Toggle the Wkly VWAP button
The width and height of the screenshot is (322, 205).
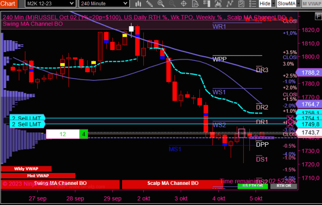tap(26, 168)
